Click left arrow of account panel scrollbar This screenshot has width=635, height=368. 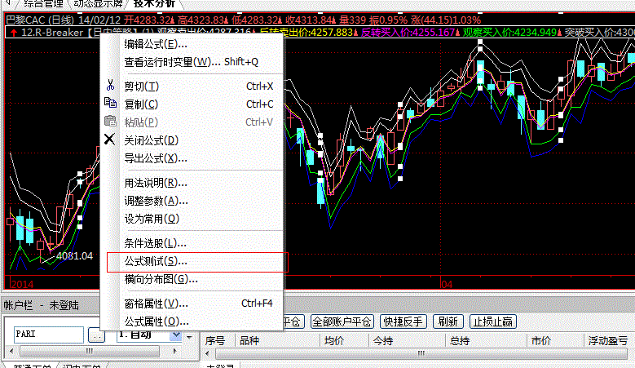11,352
